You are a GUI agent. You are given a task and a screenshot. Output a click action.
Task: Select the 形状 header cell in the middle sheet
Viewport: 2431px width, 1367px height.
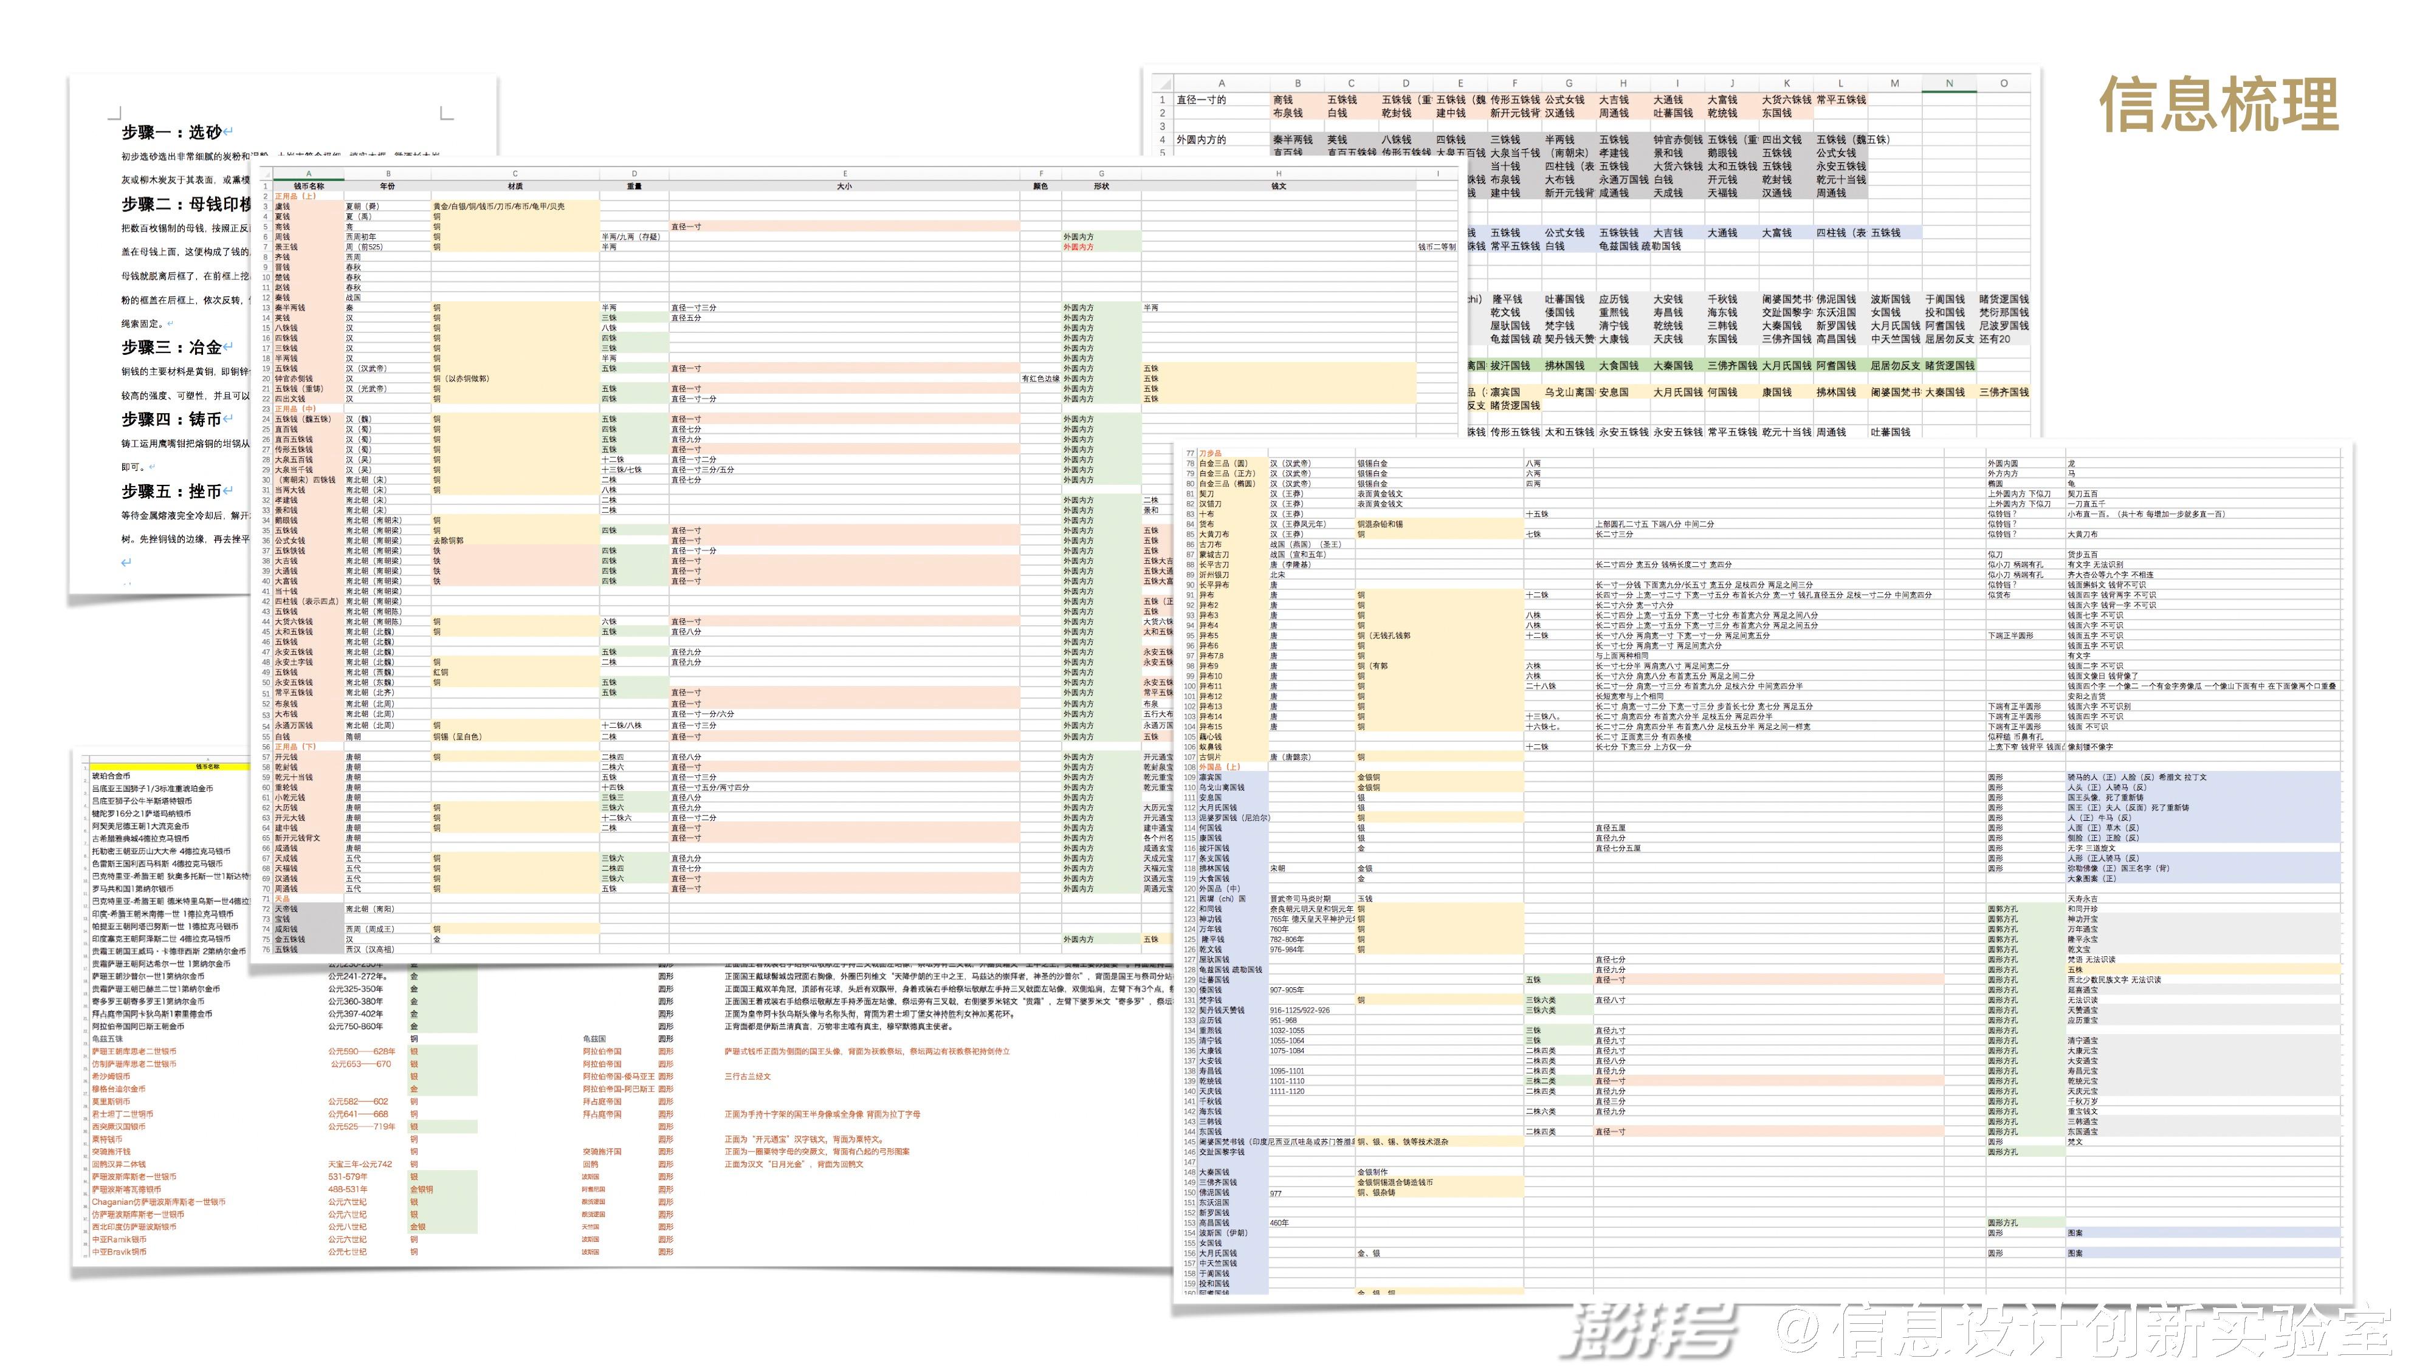click(1101, 187)
